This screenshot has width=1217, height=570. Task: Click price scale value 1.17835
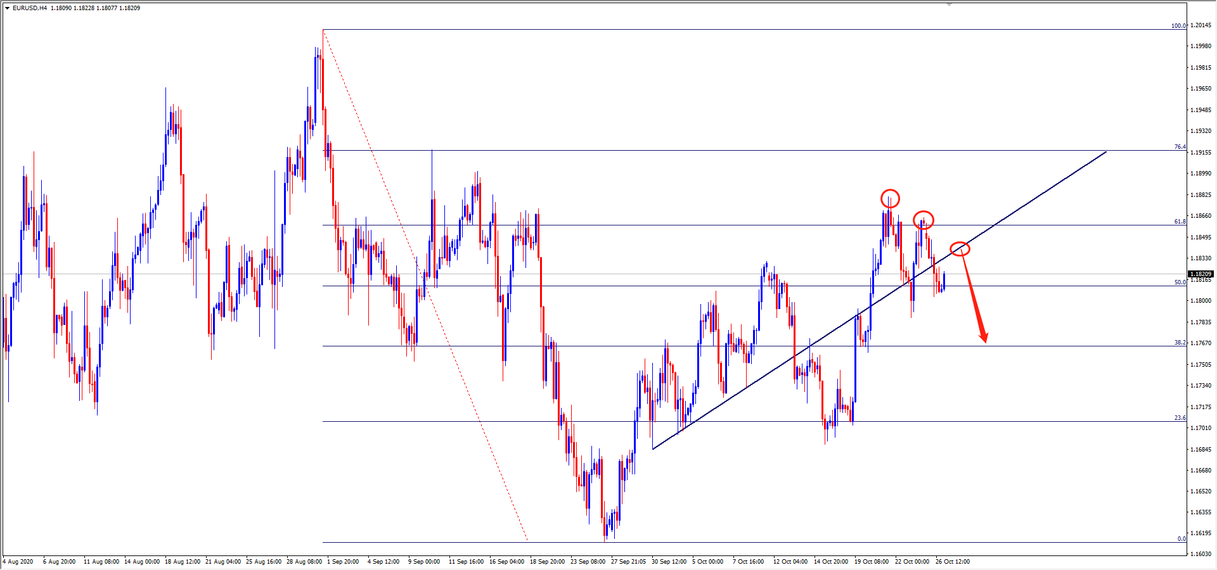tap(1201, 322)
